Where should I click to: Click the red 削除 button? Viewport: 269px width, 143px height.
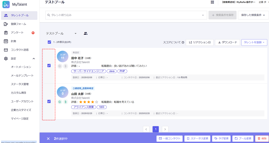coord(262,138)
